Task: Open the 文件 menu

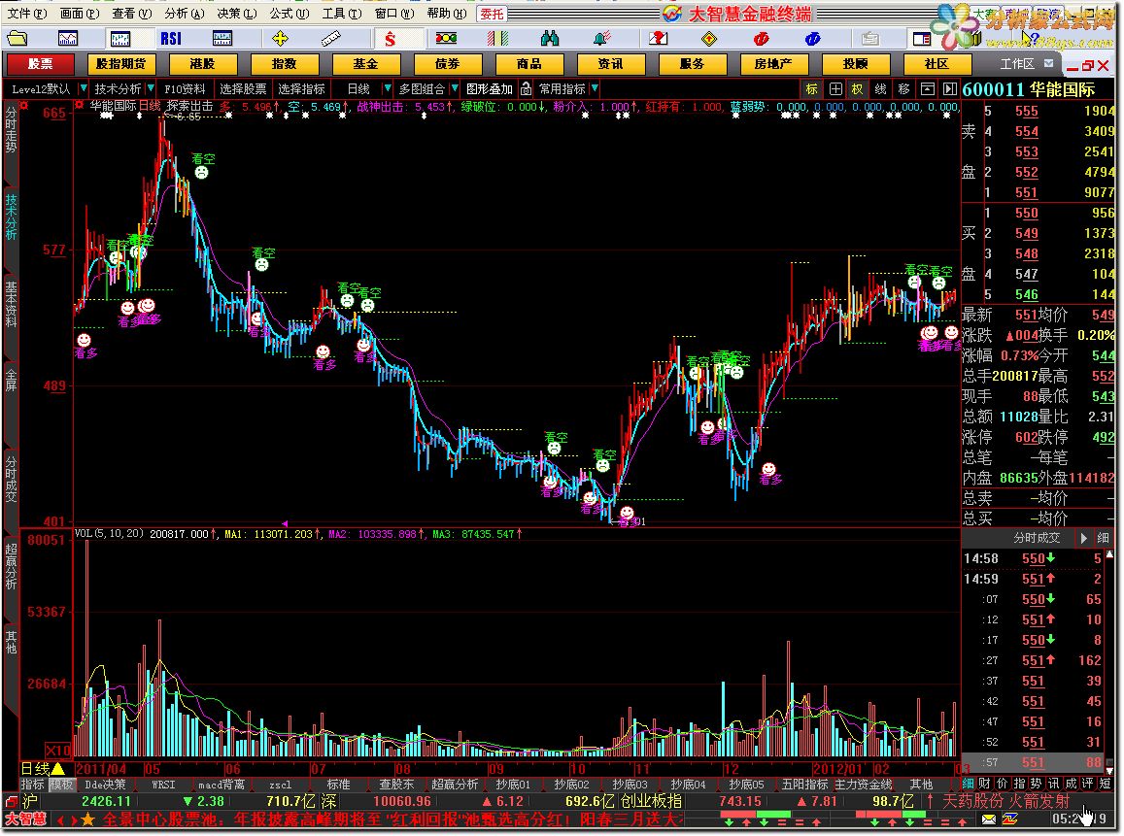Action: [x=26, y=14]
